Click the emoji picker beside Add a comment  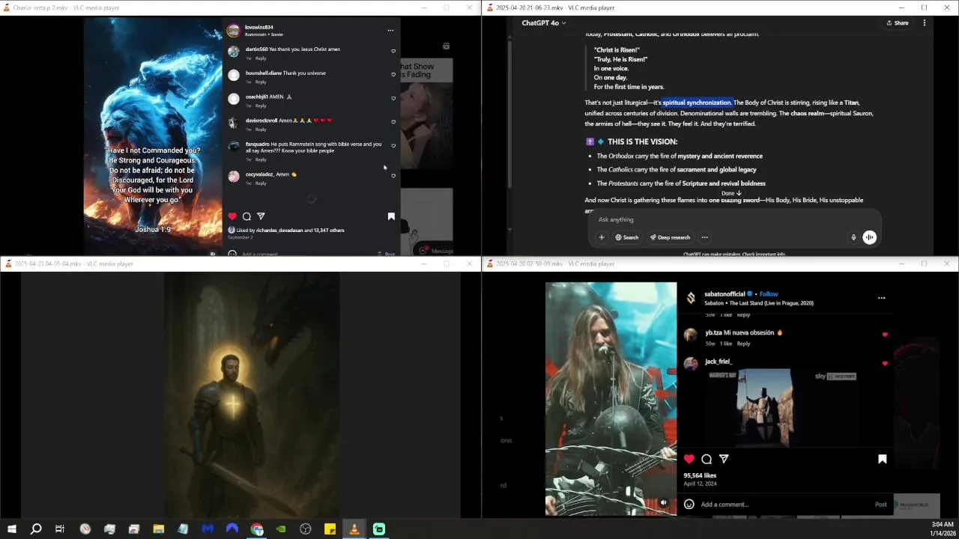click(x=689, y=505)
